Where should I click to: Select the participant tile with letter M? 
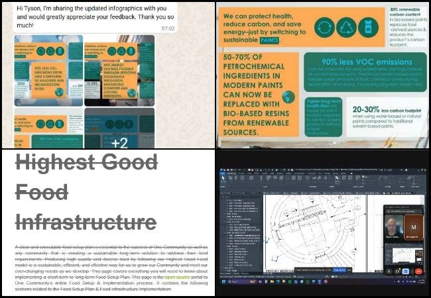[x=413, y=227]
